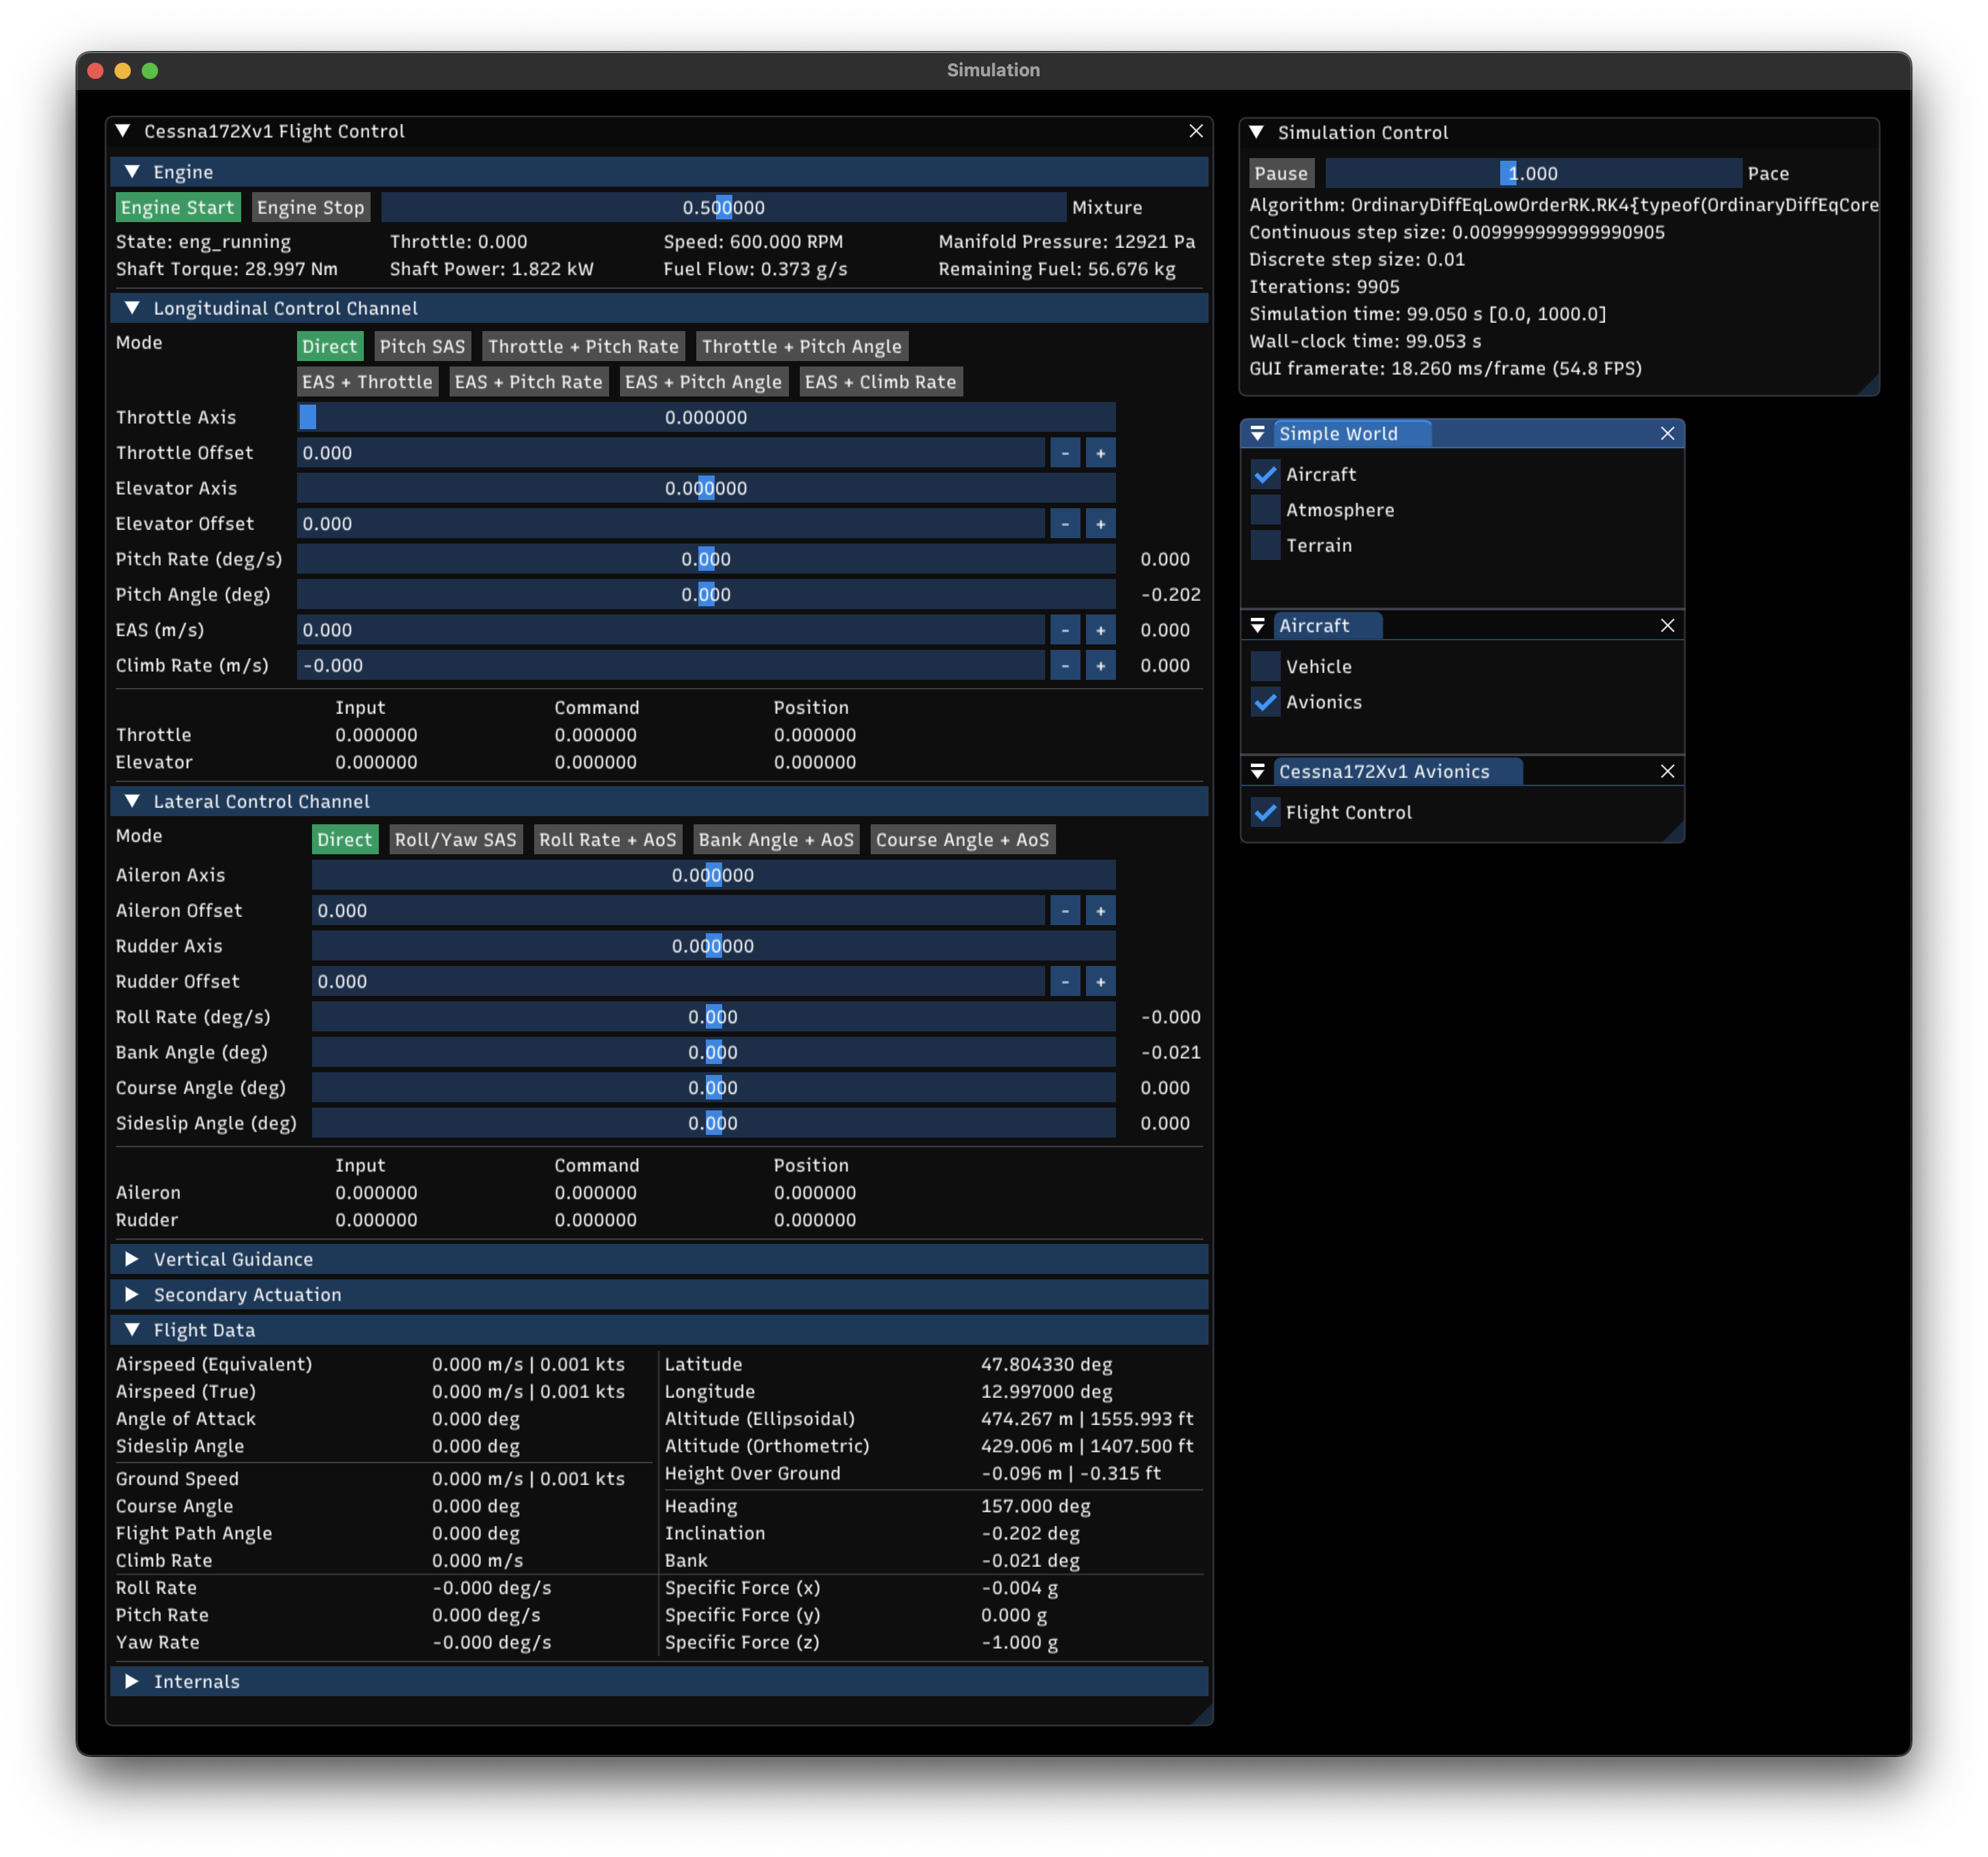Collapse the Cessna172Xv1 Avionics panel triangle
This screenshot has height=1857, width=1988.
tap(1258, 771)
